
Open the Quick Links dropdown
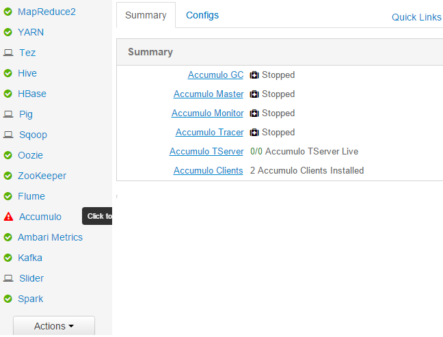[416, 17]
